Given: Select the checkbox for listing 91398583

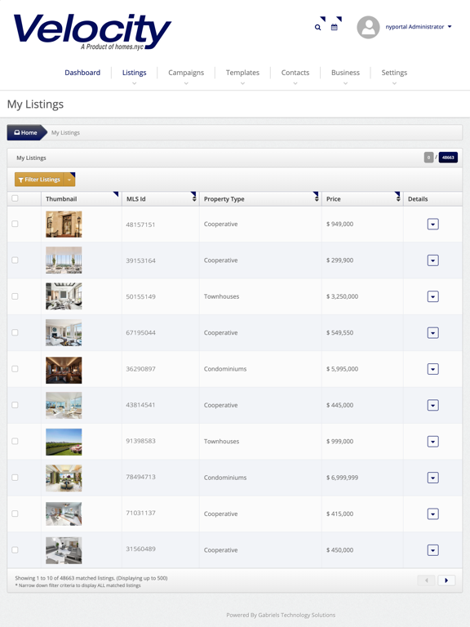Looking at the screenshot, I should click(x=15, y=441).
